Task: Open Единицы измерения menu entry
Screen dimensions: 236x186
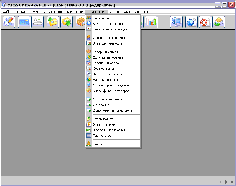Action: (113, 57)
